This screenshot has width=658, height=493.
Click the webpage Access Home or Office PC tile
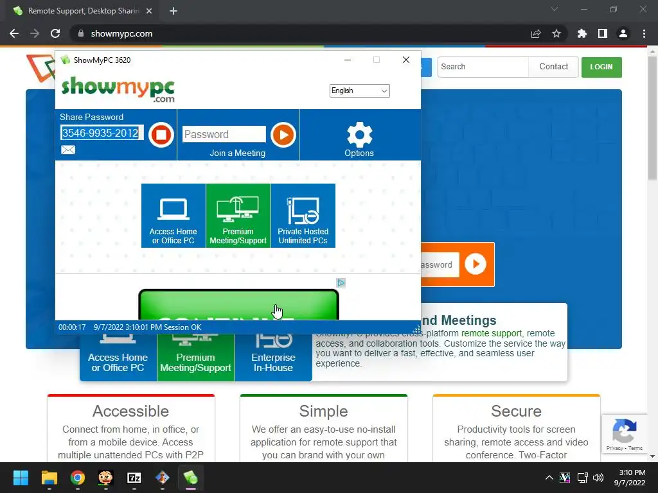tap(118, 357)
